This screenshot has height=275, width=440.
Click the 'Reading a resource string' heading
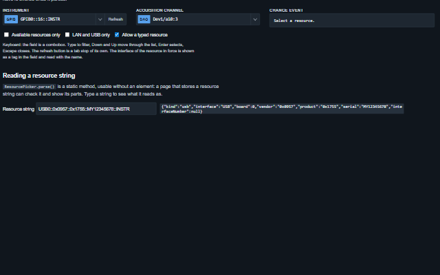click(x=39, y=76)
